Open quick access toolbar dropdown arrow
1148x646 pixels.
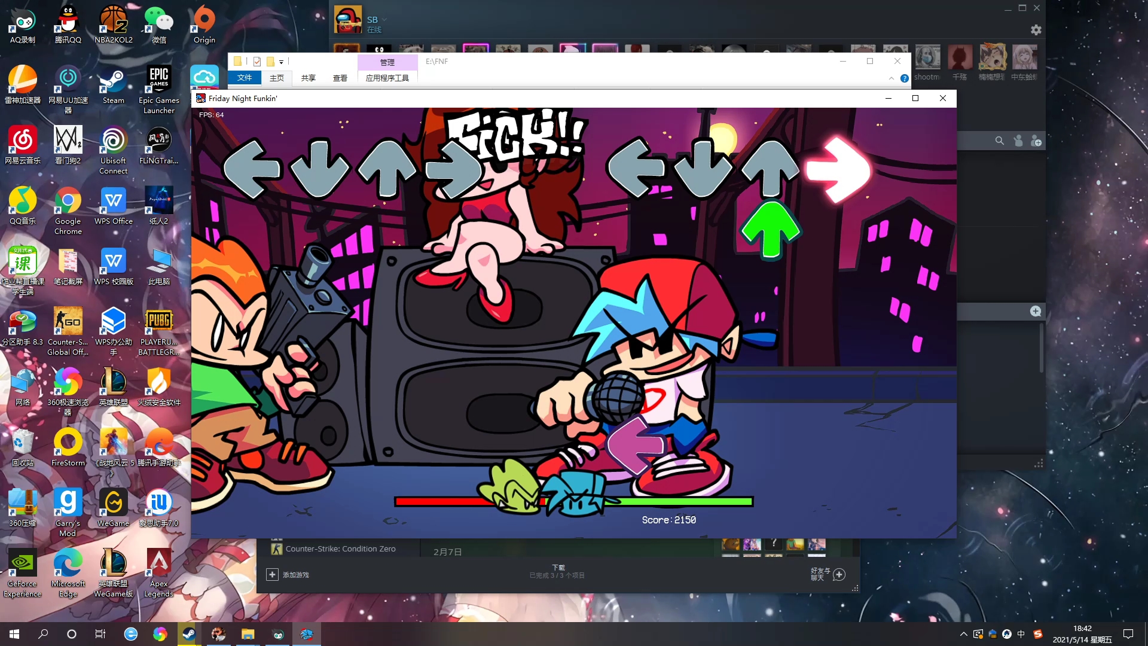(x=281, y=62)
